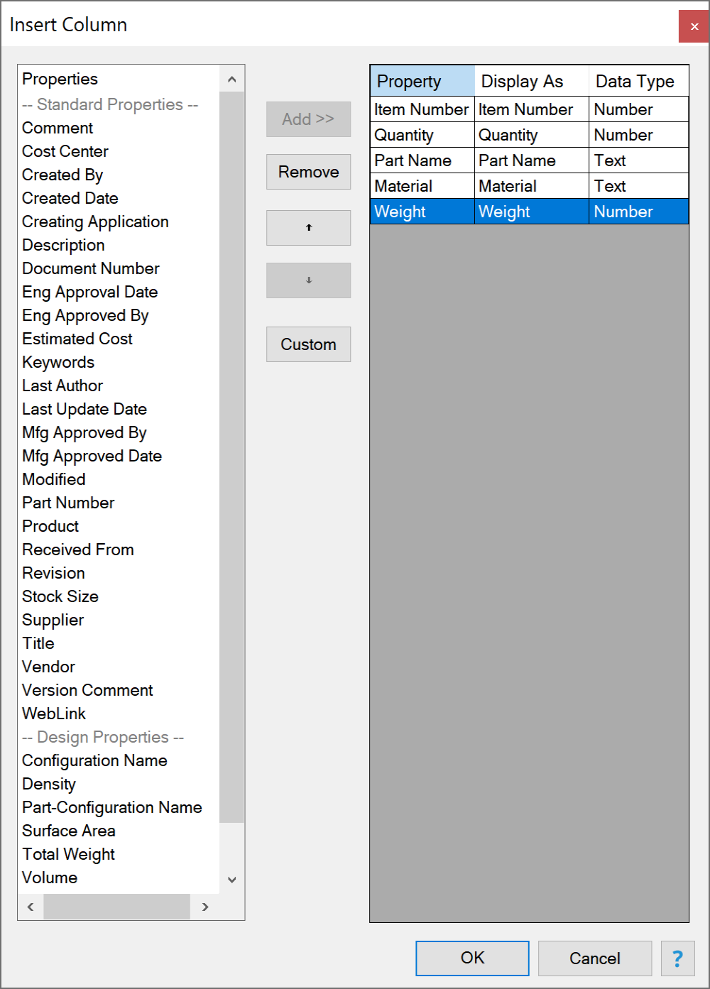The height and width of the screenshot is (989, 710).
Task: Click the horizontal scroll left arrow
Action: (x=31, y=907)
